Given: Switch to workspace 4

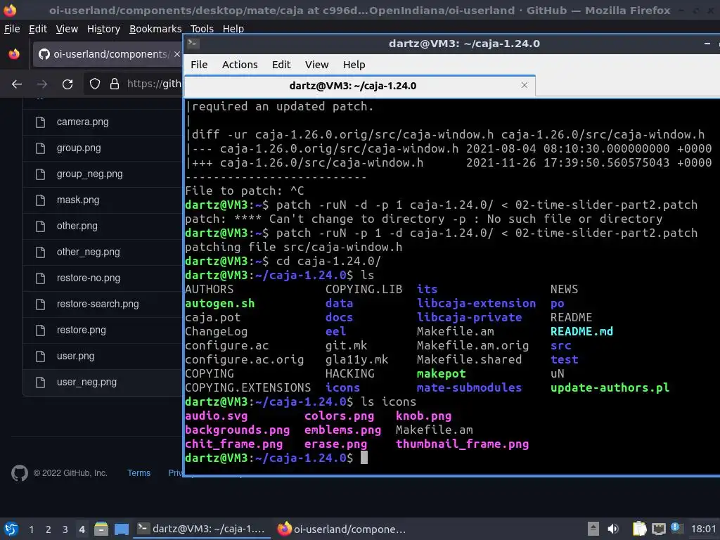Looking at the screenshot, I should [x=82, y=529].
